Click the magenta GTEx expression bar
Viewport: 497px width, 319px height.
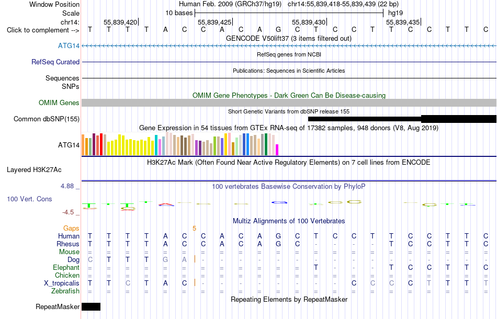277,150
